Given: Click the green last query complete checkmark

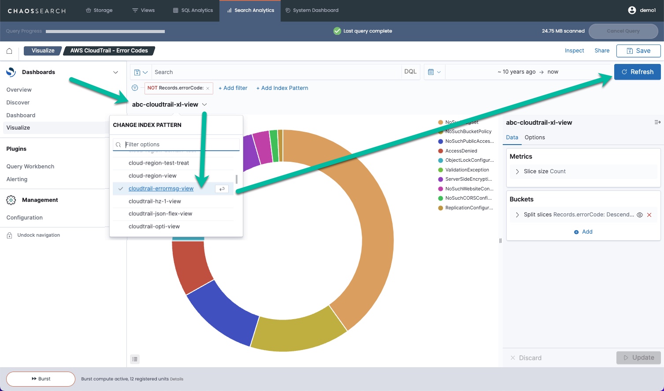Looking at the screenshot, I should click(337, 31).
